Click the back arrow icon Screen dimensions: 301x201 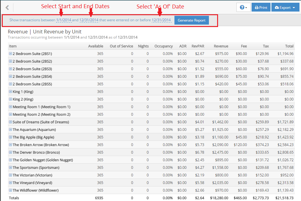(7, 8)
